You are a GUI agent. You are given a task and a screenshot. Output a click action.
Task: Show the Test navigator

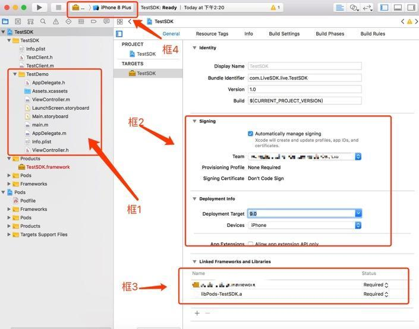(68, 21)
